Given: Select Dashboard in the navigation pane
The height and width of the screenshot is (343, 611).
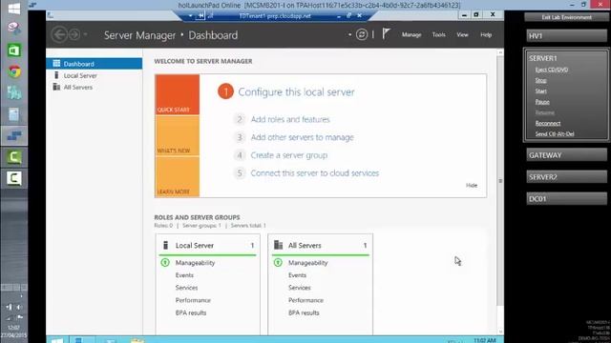Looking at the screenshot, I should pos(95,64).
